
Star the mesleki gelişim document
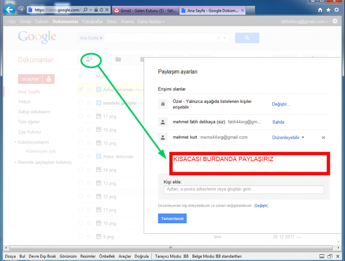[x=89, y=103]
